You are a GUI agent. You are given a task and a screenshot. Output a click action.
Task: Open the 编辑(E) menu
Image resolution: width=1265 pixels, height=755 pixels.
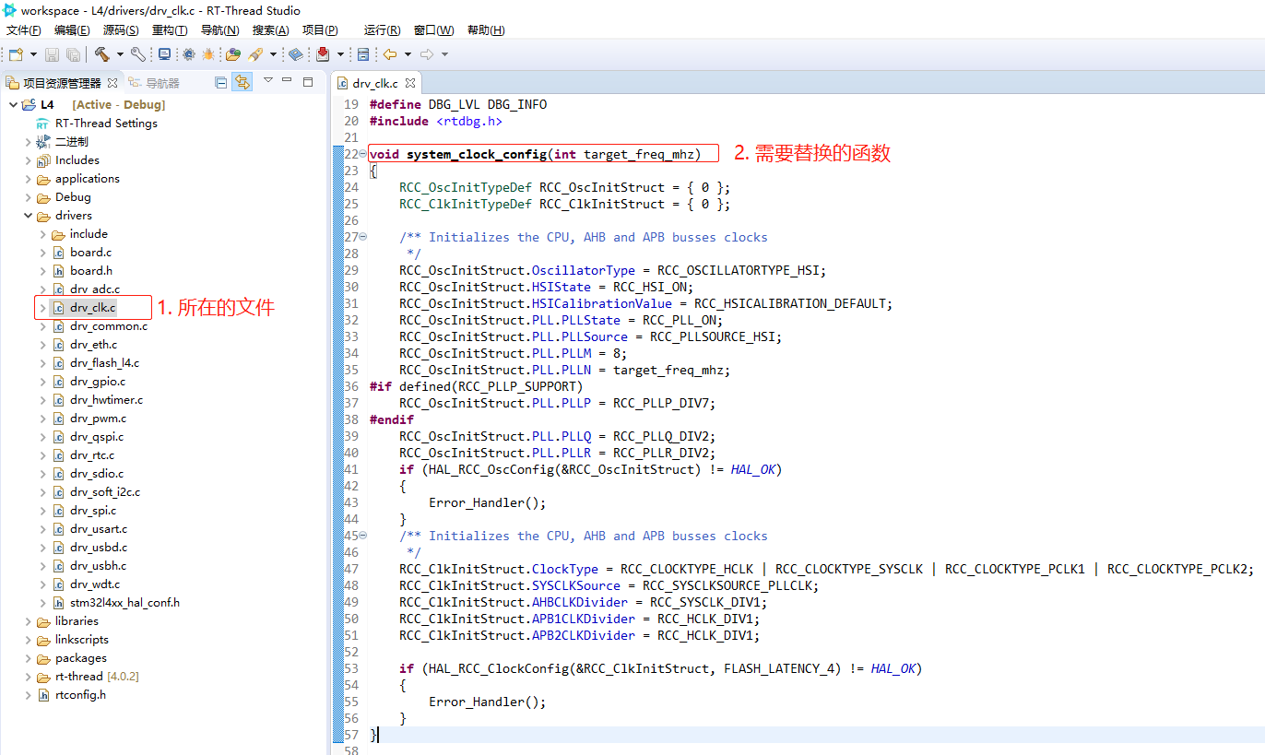click(x=72, y=30)
